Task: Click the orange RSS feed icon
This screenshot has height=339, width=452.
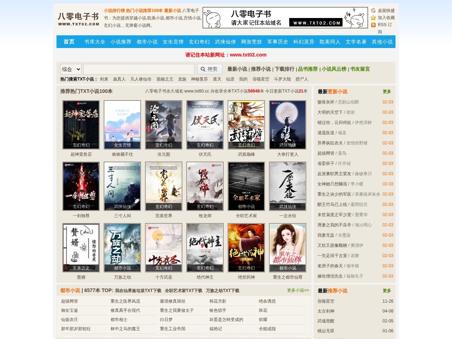Action: click(373, 25)
